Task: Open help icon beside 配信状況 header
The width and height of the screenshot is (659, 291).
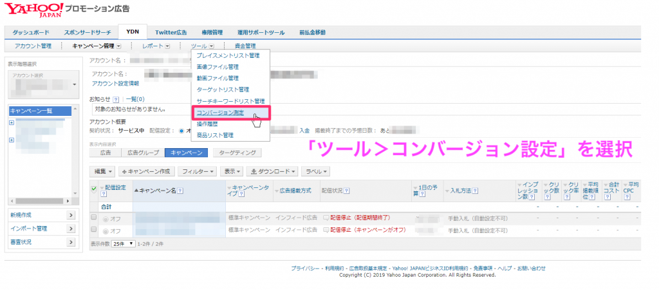Action: [346, 191]
